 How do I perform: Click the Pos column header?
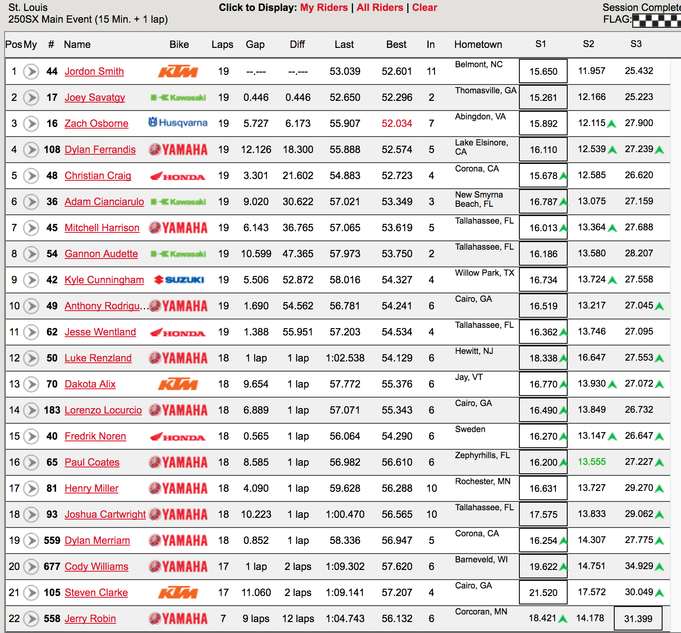(13, 45)
